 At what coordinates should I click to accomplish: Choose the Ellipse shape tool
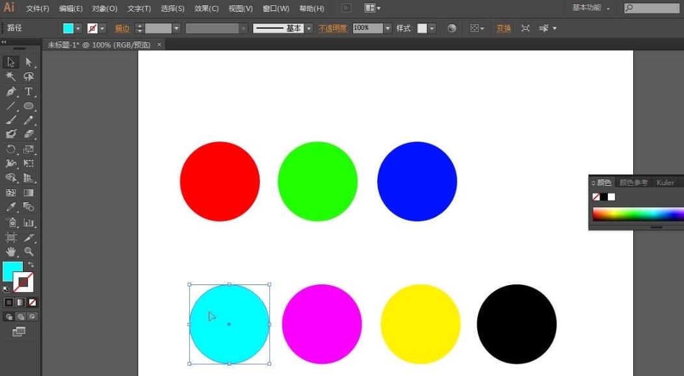[x=29, y=106]
